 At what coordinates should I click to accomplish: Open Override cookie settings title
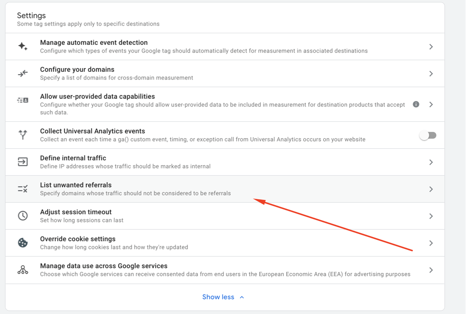pyautogui.click(x=78, y=239)
